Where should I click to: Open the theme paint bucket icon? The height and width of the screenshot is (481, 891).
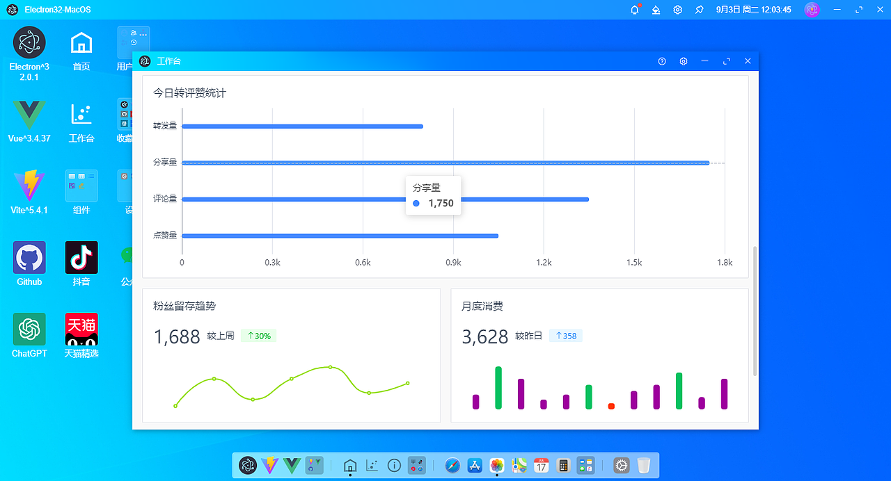pos(656,10)
